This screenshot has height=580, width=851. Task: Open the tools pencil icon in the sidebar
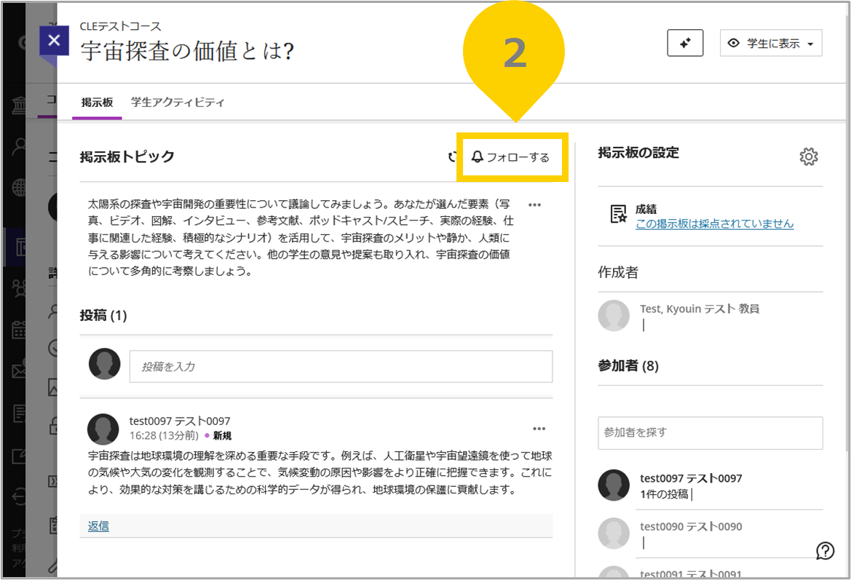(19, 455)
